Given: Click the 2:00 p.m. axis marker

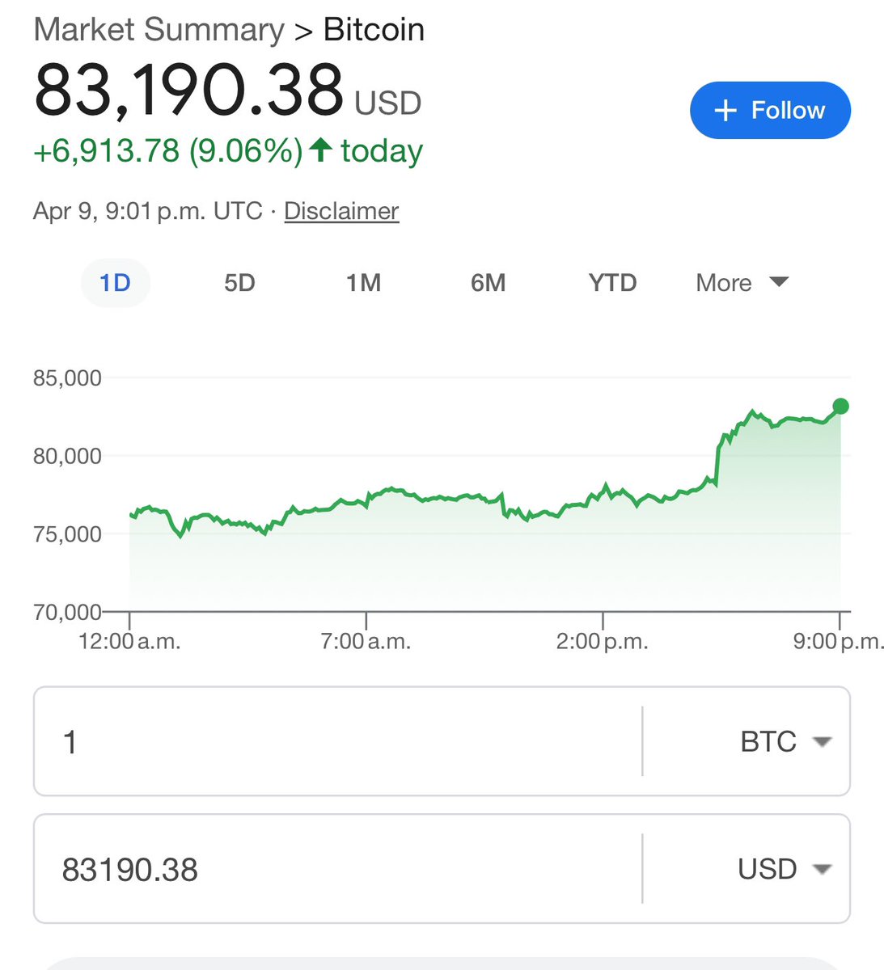Looking at the screenshot, I should tap(602, 642).
